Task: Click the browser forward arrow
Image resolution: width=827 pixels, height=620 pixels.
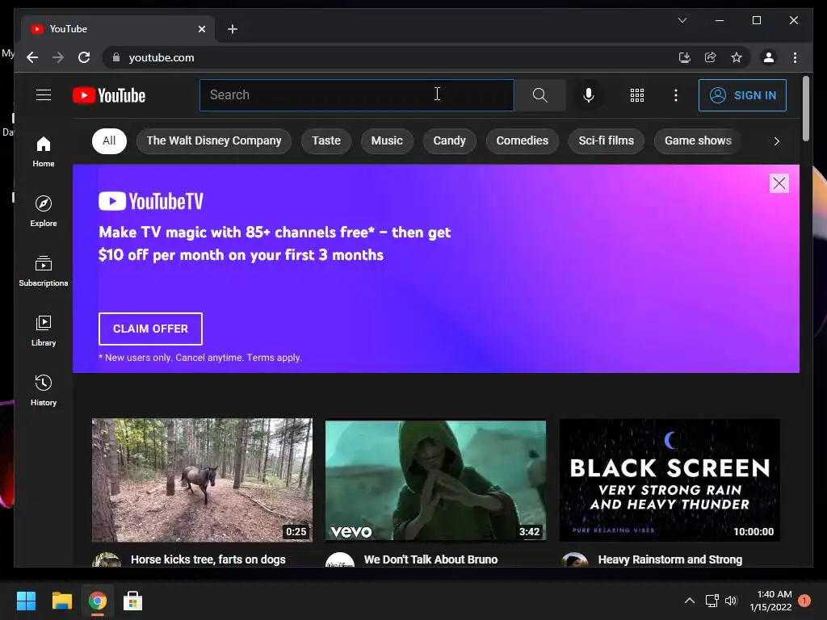Action: [x=58, y=57]
